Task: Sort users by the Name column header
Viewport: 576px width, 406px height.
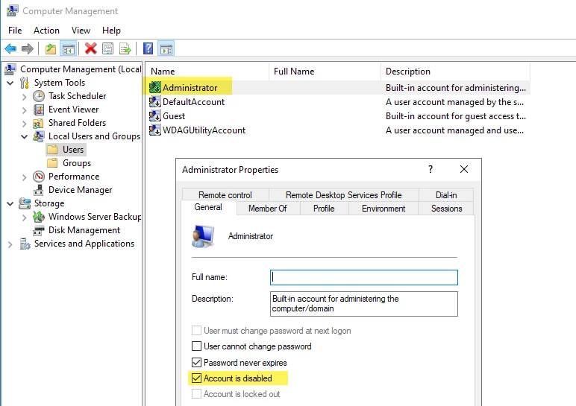Action: click(207, 72)
